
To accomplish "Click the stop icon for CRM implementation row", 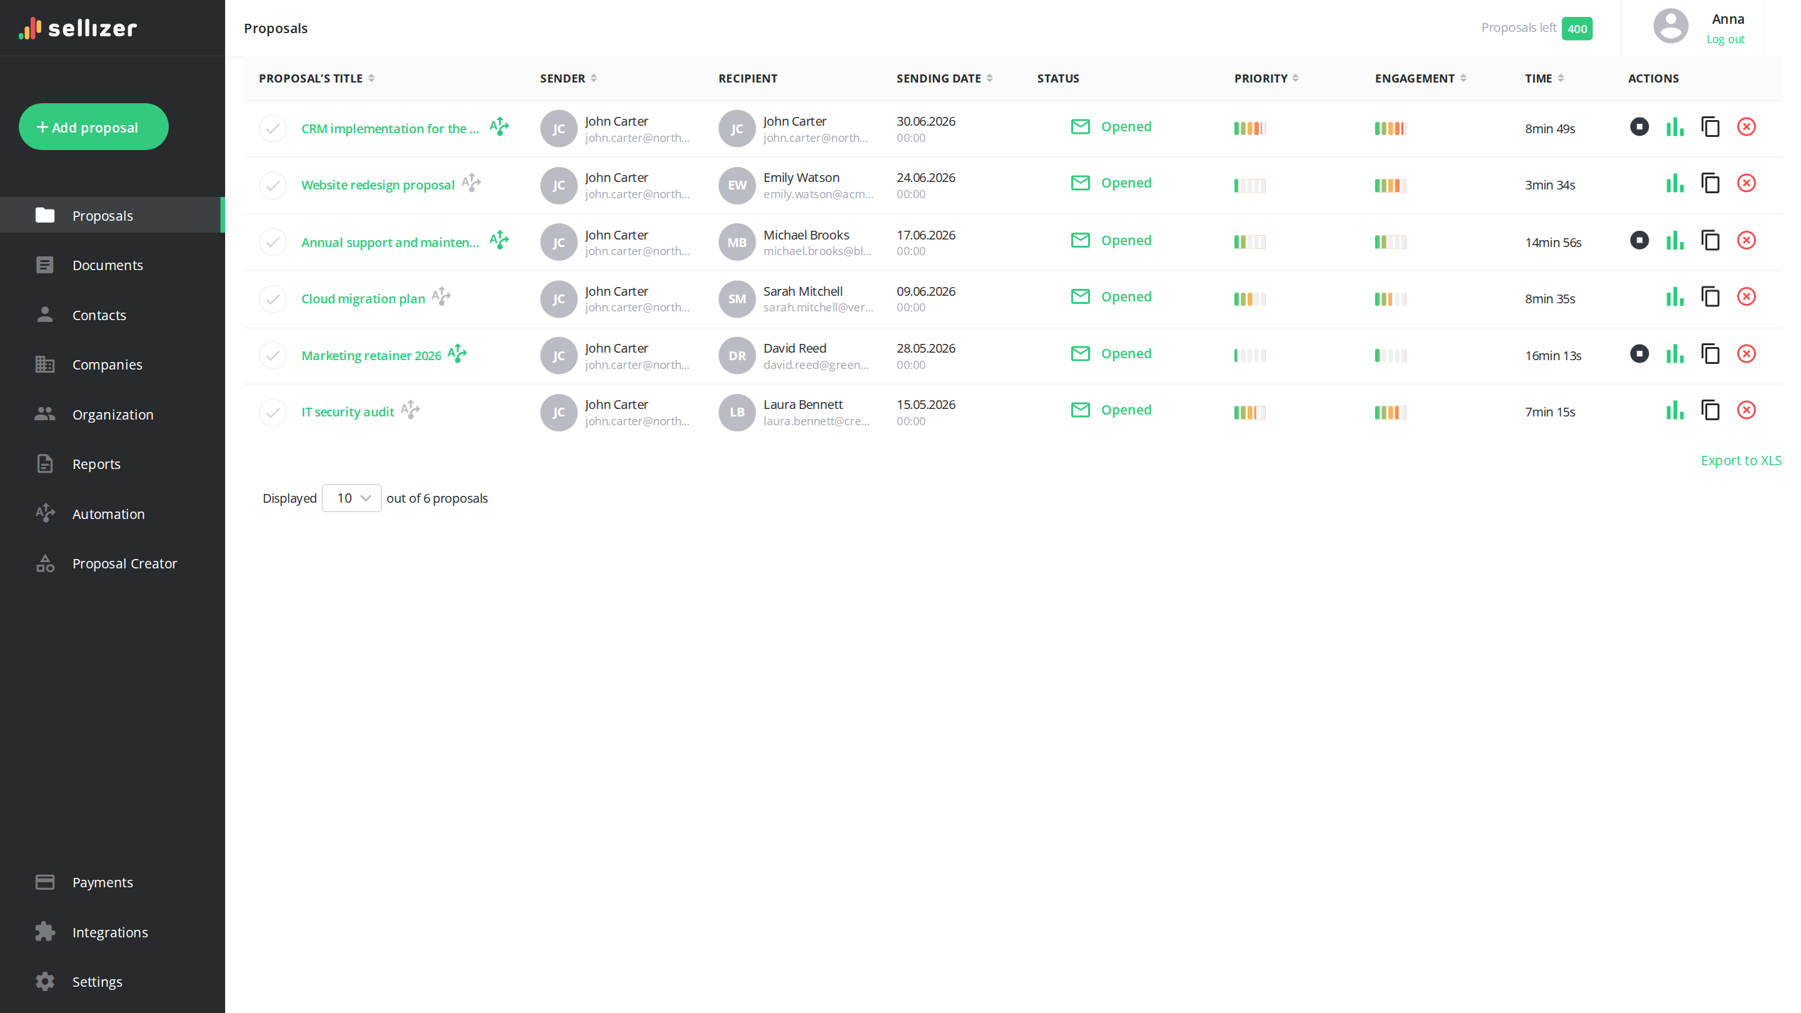I will pyautogui.click(x=1639, y=126).
